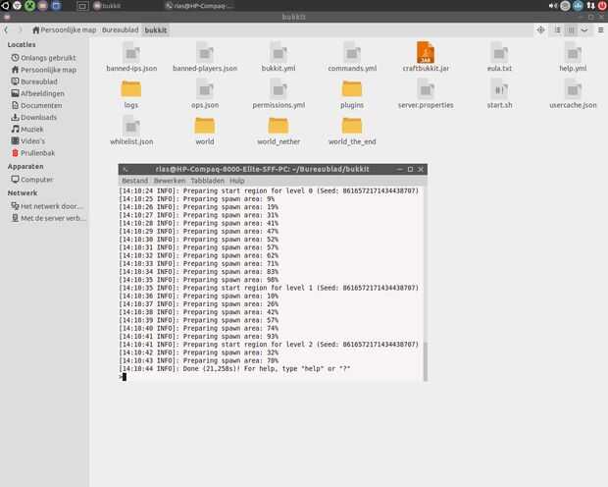The height and width of the screenshot is (487, 608).
Task: Switch to rias@HP-Compaq terminal in taskbar
Action: coord(200,6)
